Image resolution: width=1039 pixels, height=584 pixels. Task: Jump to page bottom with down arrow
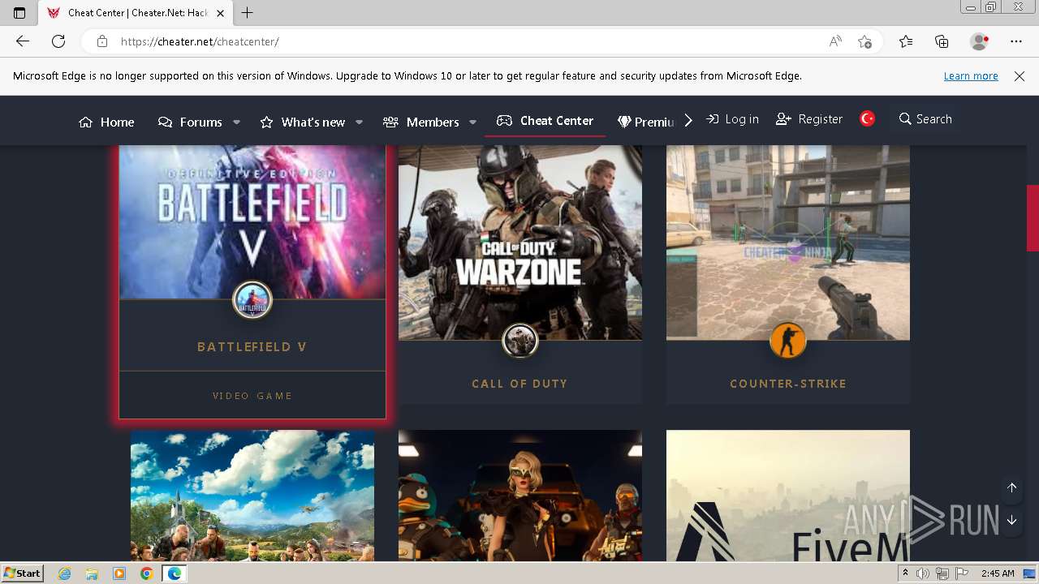pyautogui.click(x=1012, y=521)
